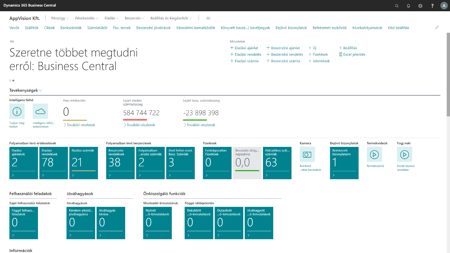Create new Eladási rendelés action
Screen dimensions: 450x253
[x=245, y=54]
